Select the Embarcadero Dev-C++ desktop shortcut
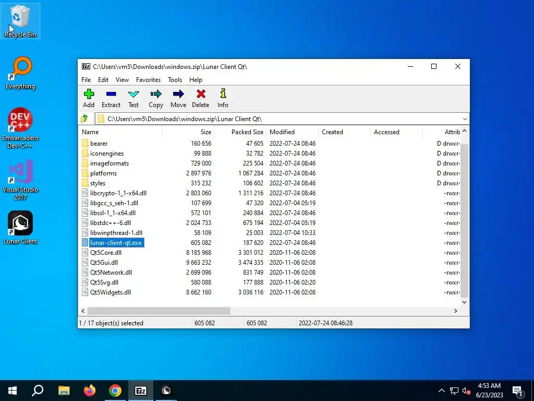The width and height of the screenshot is (534, 401). (20, 128)
